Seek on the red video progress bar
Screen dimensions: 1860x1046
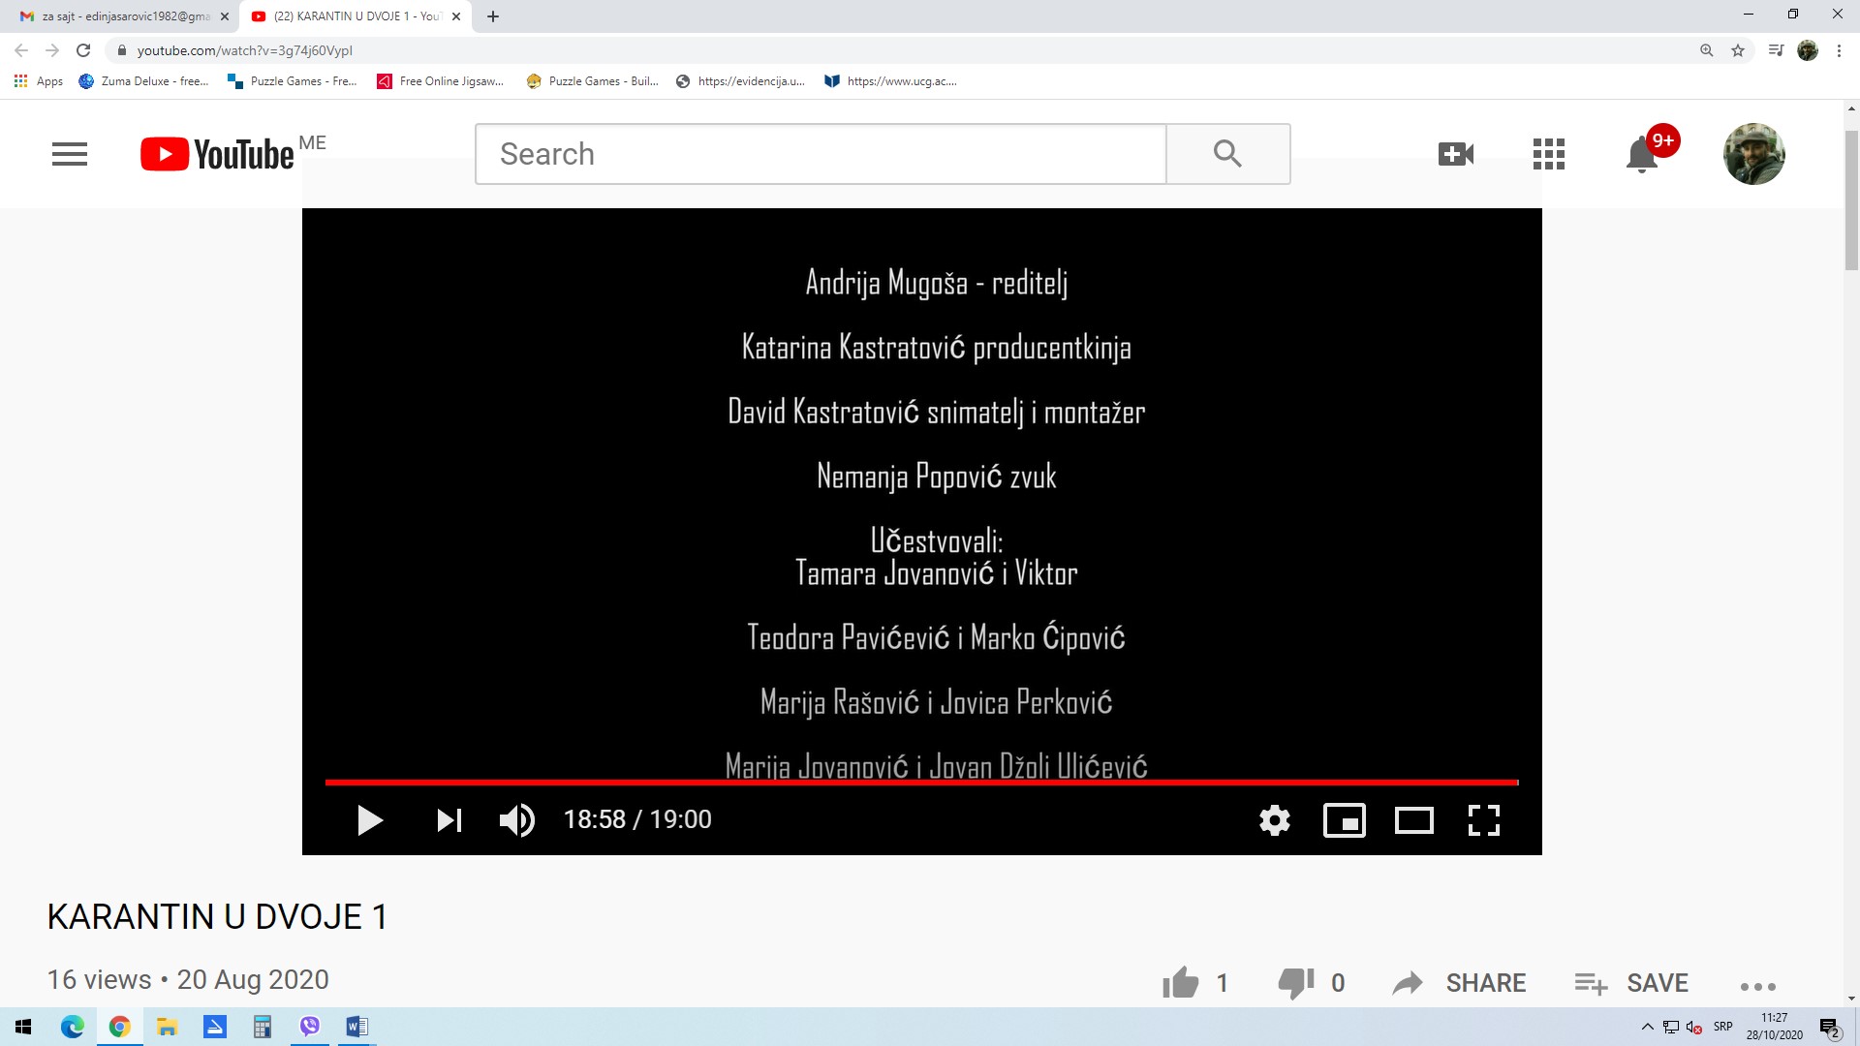[921, 782]
